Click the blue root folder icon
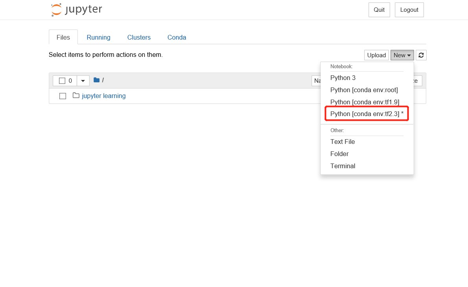Screen dimensions: 468x287 coord(96,80)
